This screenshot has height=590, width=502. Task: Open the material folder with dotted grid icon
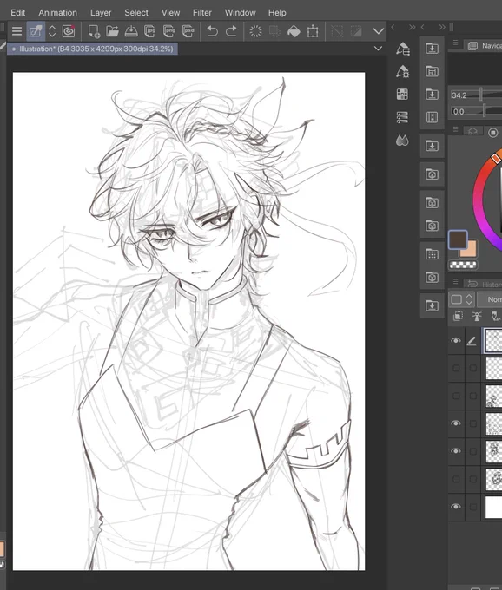tap(432, 254)
